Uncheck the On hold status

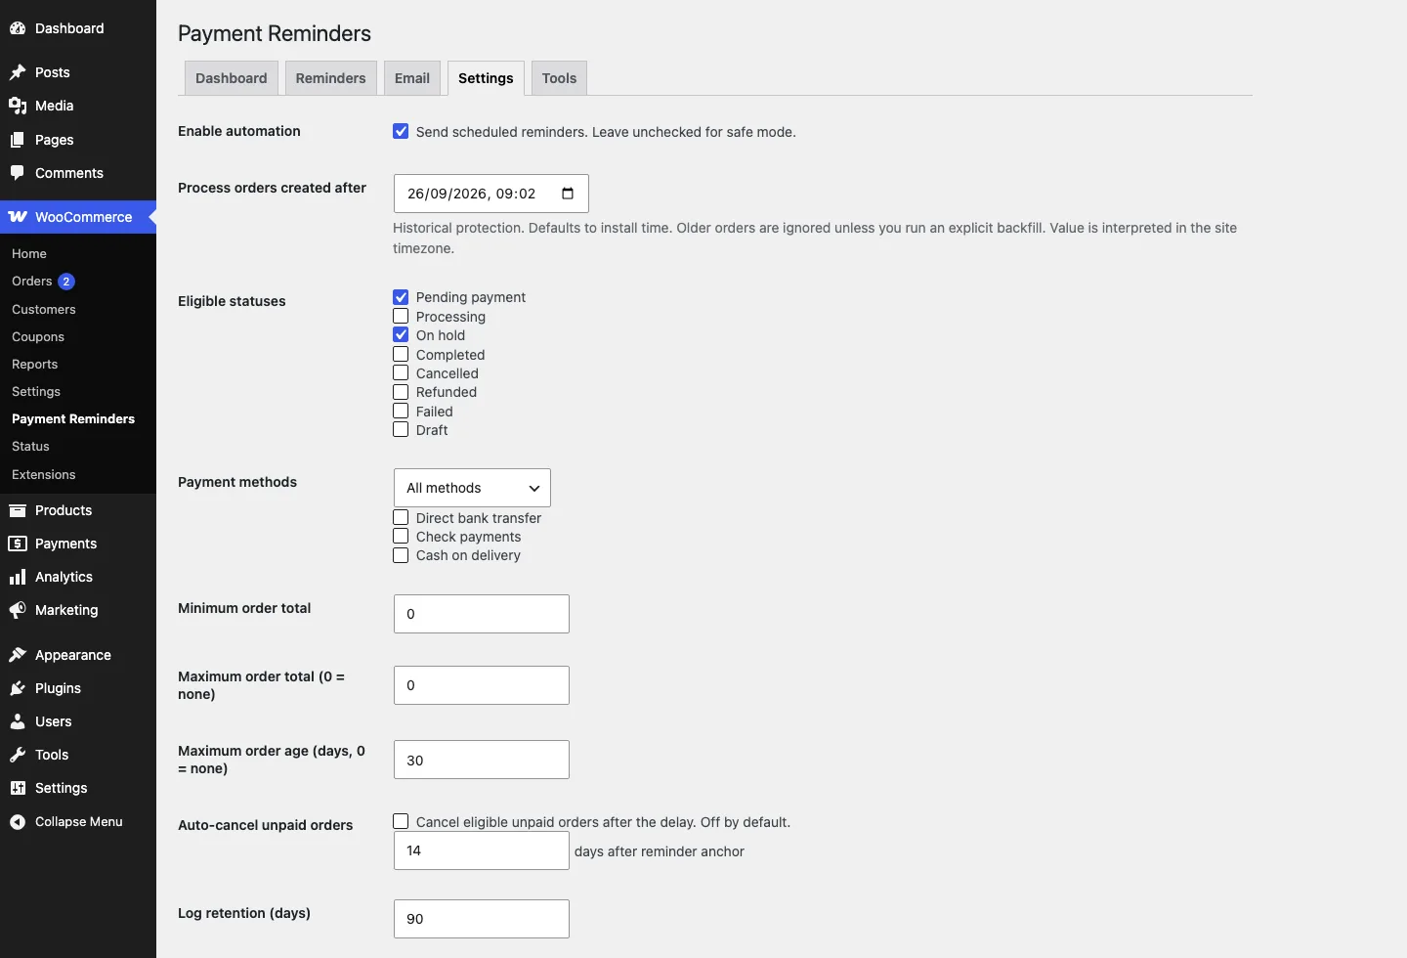coord(401,334)
